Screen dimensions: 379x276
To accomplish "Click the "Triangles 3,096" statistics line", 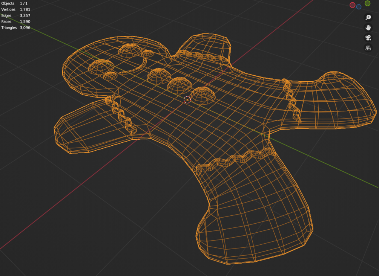I will pos(16,27).
